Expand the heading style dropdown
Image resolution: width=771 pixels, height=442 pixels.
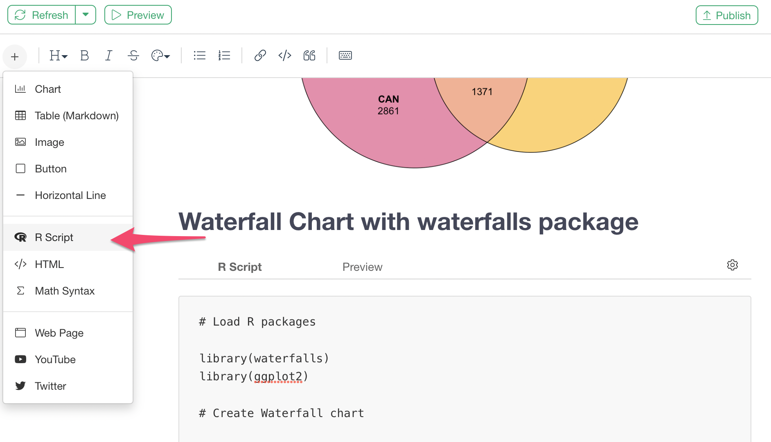pos(59,56)
